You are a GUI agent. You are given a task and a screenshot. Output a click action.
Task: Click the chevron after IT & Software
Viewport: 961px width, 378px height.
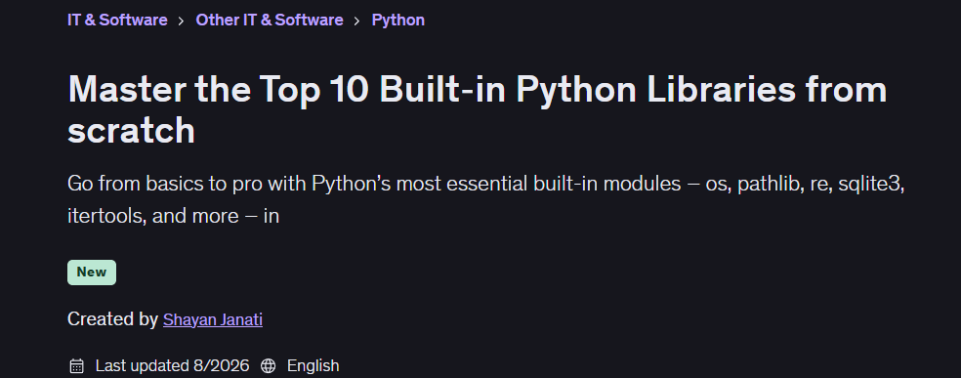coord(182,21)
